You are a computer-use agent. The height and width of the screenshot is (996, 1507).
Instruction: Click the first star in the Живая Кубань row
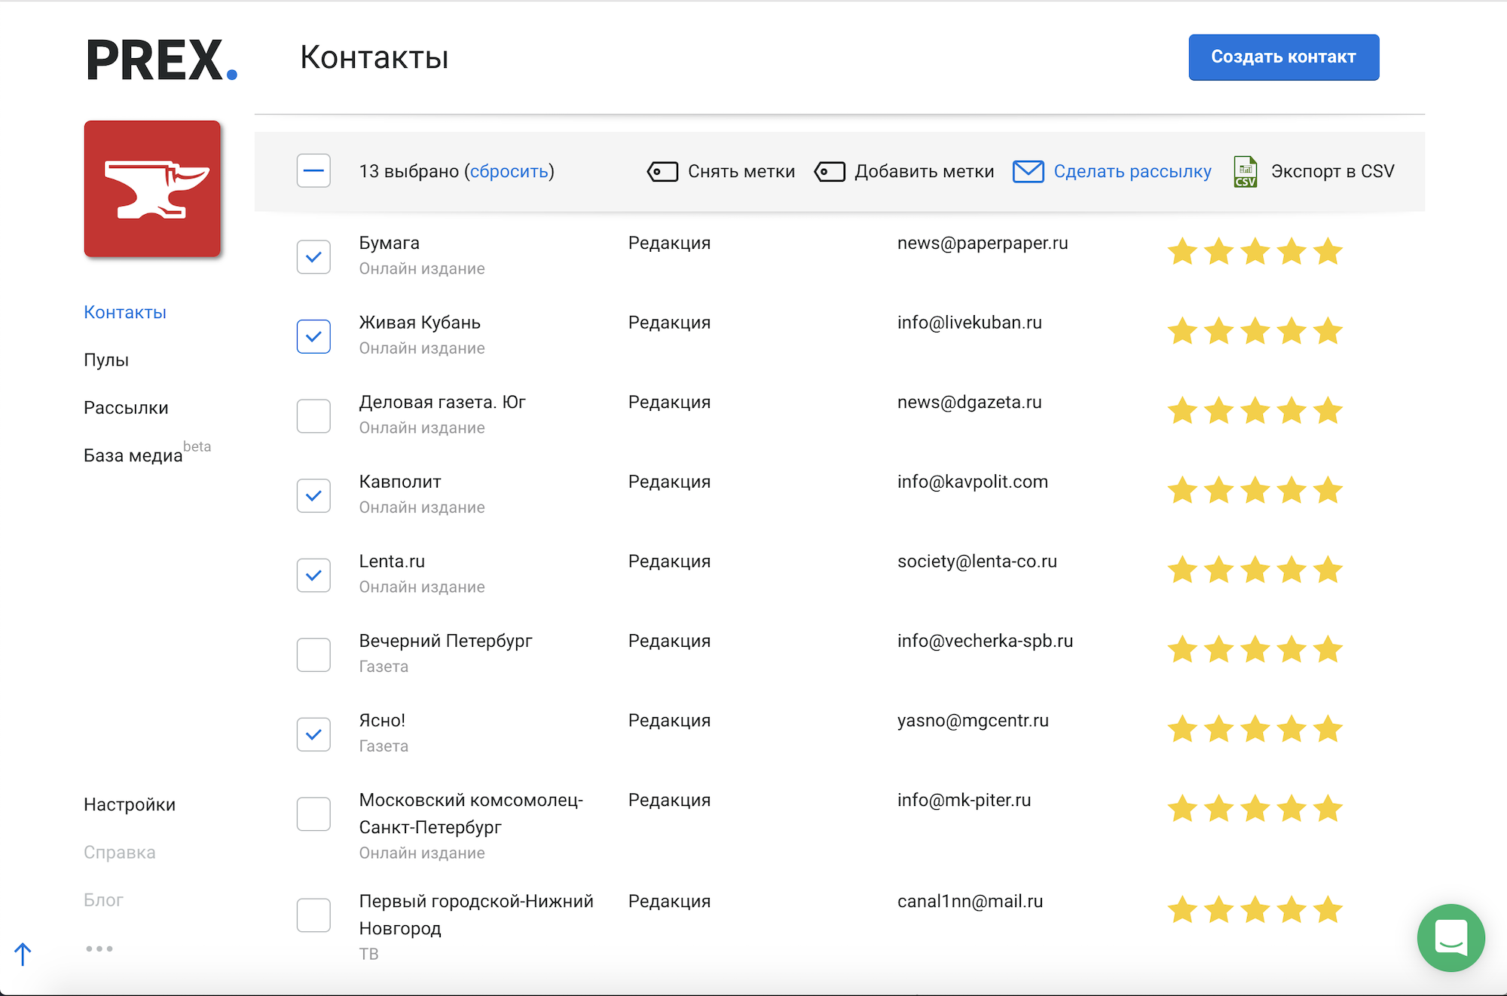(1182, 331)
